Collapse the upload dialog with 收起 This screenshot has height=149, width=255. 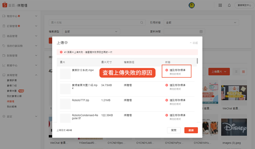click(x=194, y=43)
